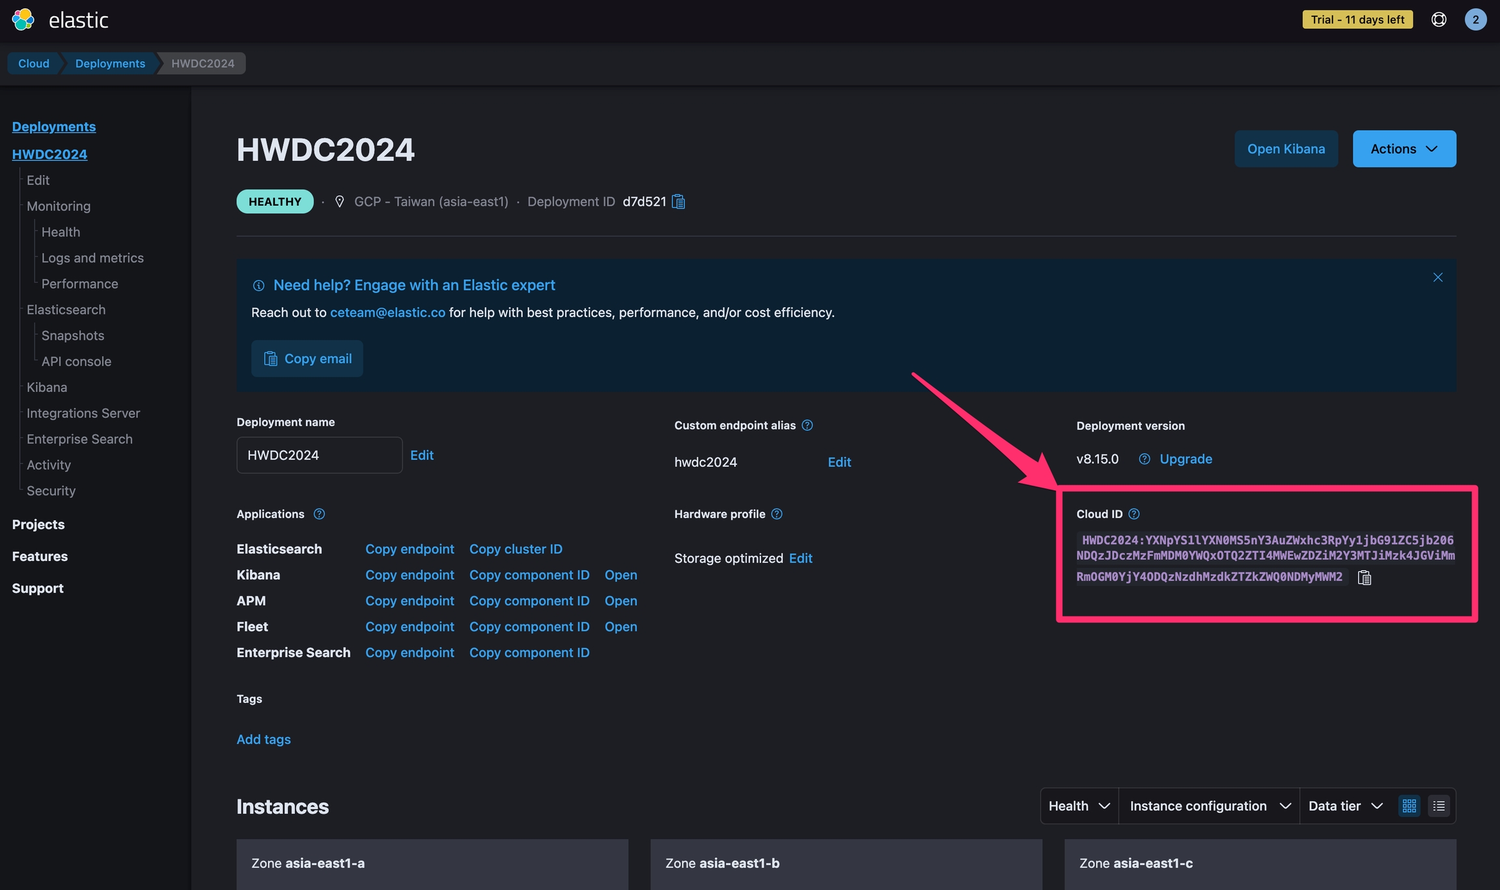Expand the Health filter dropdown
The width and height of the screenshot is (1500, 890).
(x=1079, y=806)
